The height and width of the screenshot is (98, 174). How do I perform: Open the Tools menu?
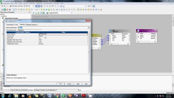click(x=20, y=4)
